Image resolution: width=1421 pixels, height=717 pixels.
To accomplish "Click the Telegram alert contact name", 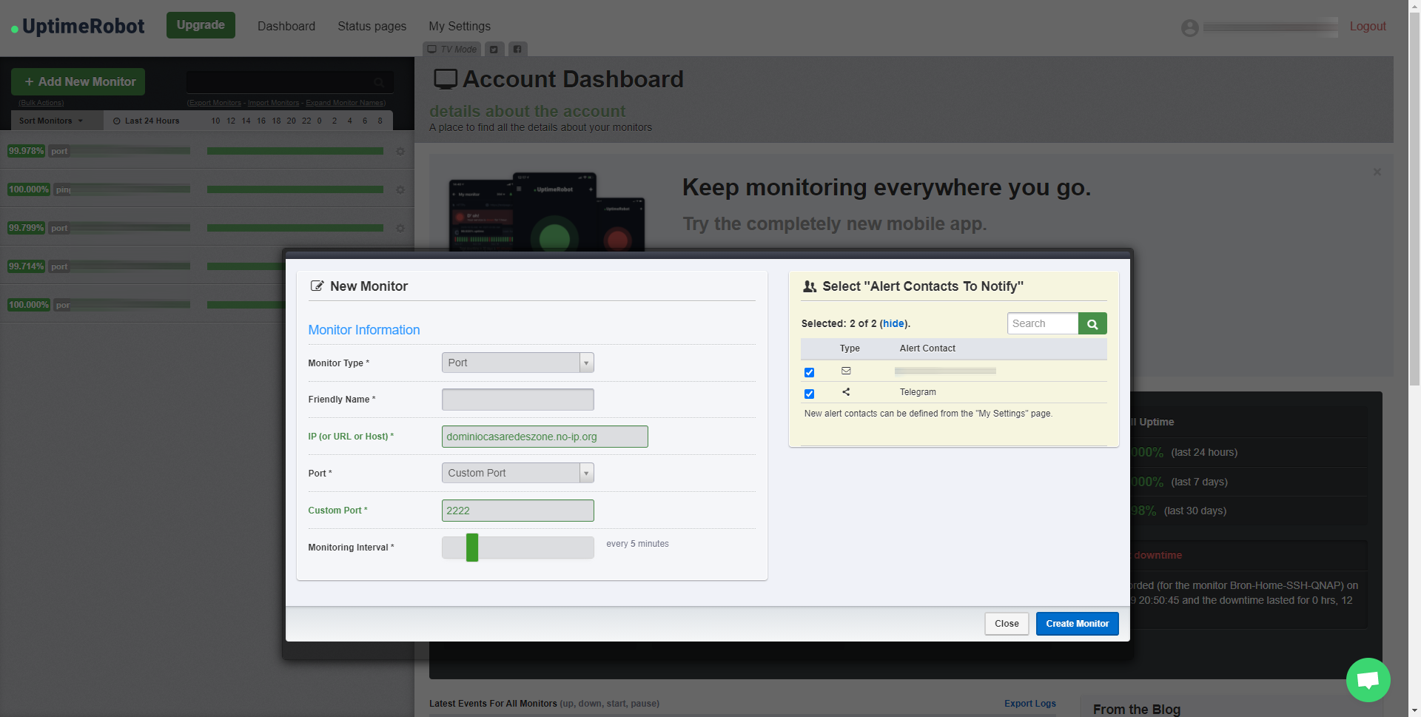I will [x=918, y=392].
